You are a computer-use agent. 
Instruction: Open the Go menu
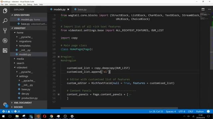pos(24,4)
